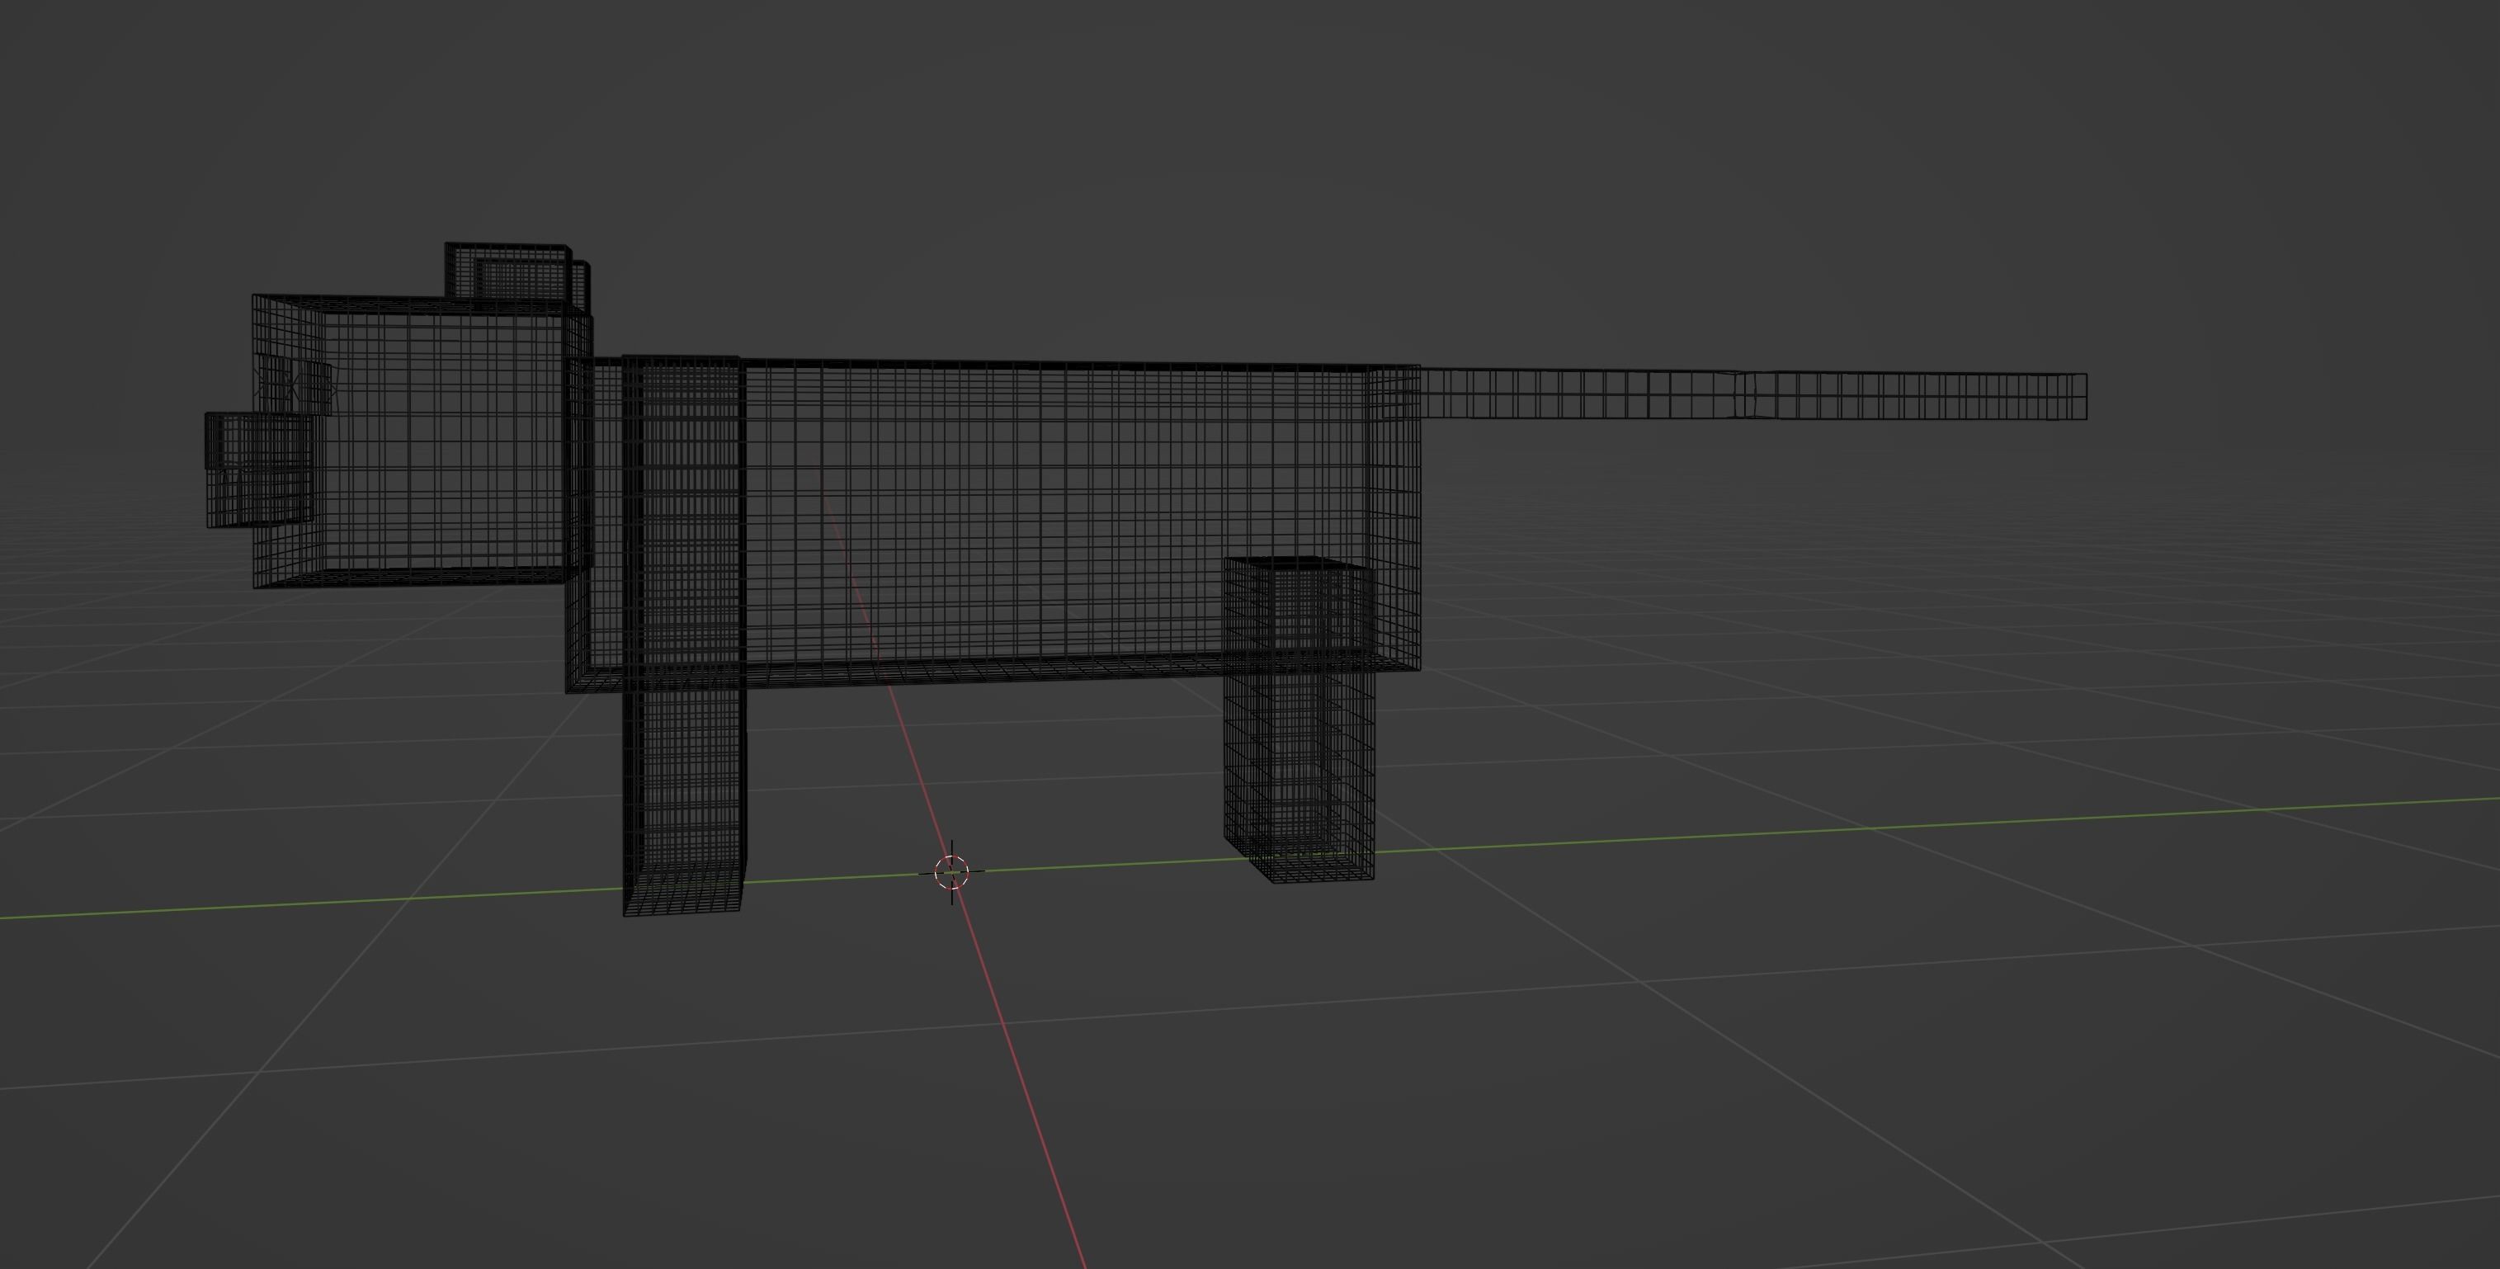Click the rear end face of the body
The height and width of the screenshot is (1269, 2500).
[x=1395, y=514]
